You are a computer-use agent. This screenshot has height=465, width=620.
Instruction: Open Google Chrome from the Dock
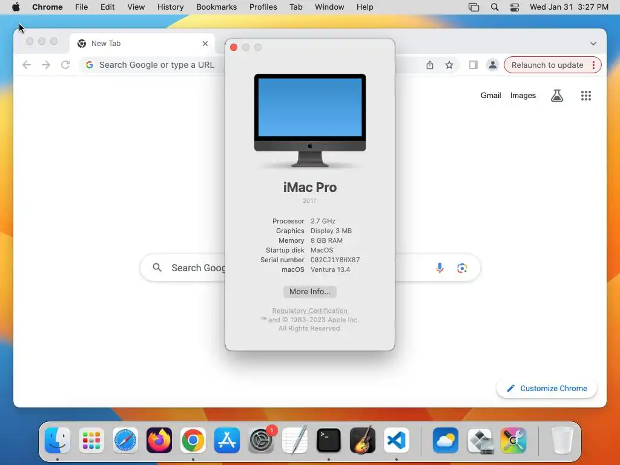[x=193, y=440]
